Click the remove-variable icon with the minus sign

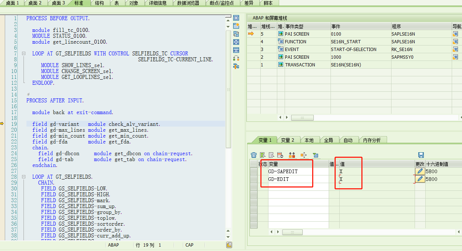[280, 155]
